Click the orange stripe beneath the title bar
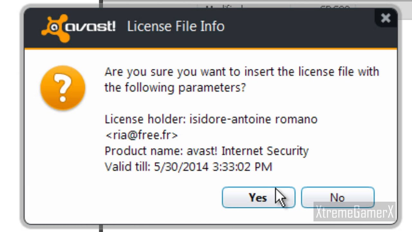412x232 pixels. pyautogui.click(x=211, y=49)
